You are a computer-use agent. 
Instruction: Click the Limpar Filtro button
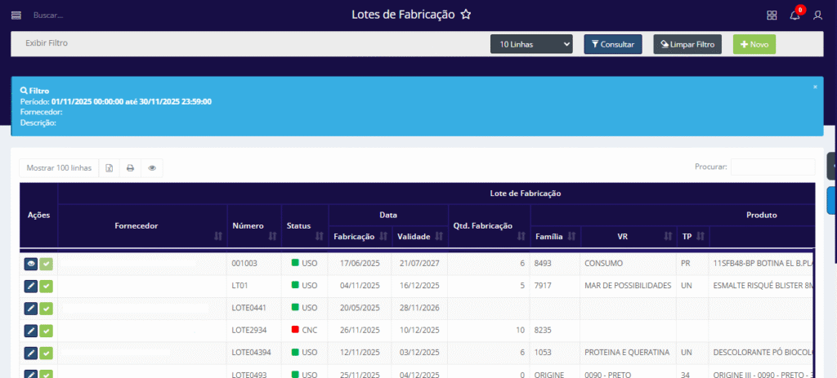tap(687, 44)
